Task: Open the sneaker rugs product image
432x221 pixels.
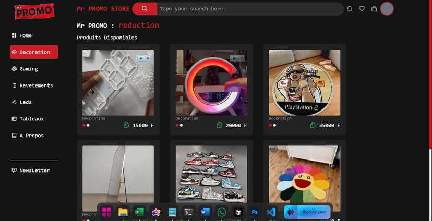Action: pyautogui.click(x=211, y=178)
